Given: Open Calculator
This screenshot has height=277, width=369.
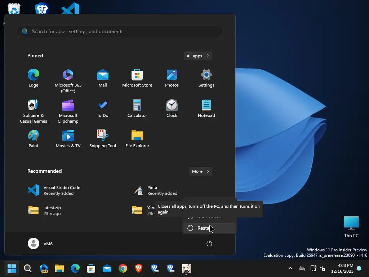Looking at the screenshot, I should [137, 109].
